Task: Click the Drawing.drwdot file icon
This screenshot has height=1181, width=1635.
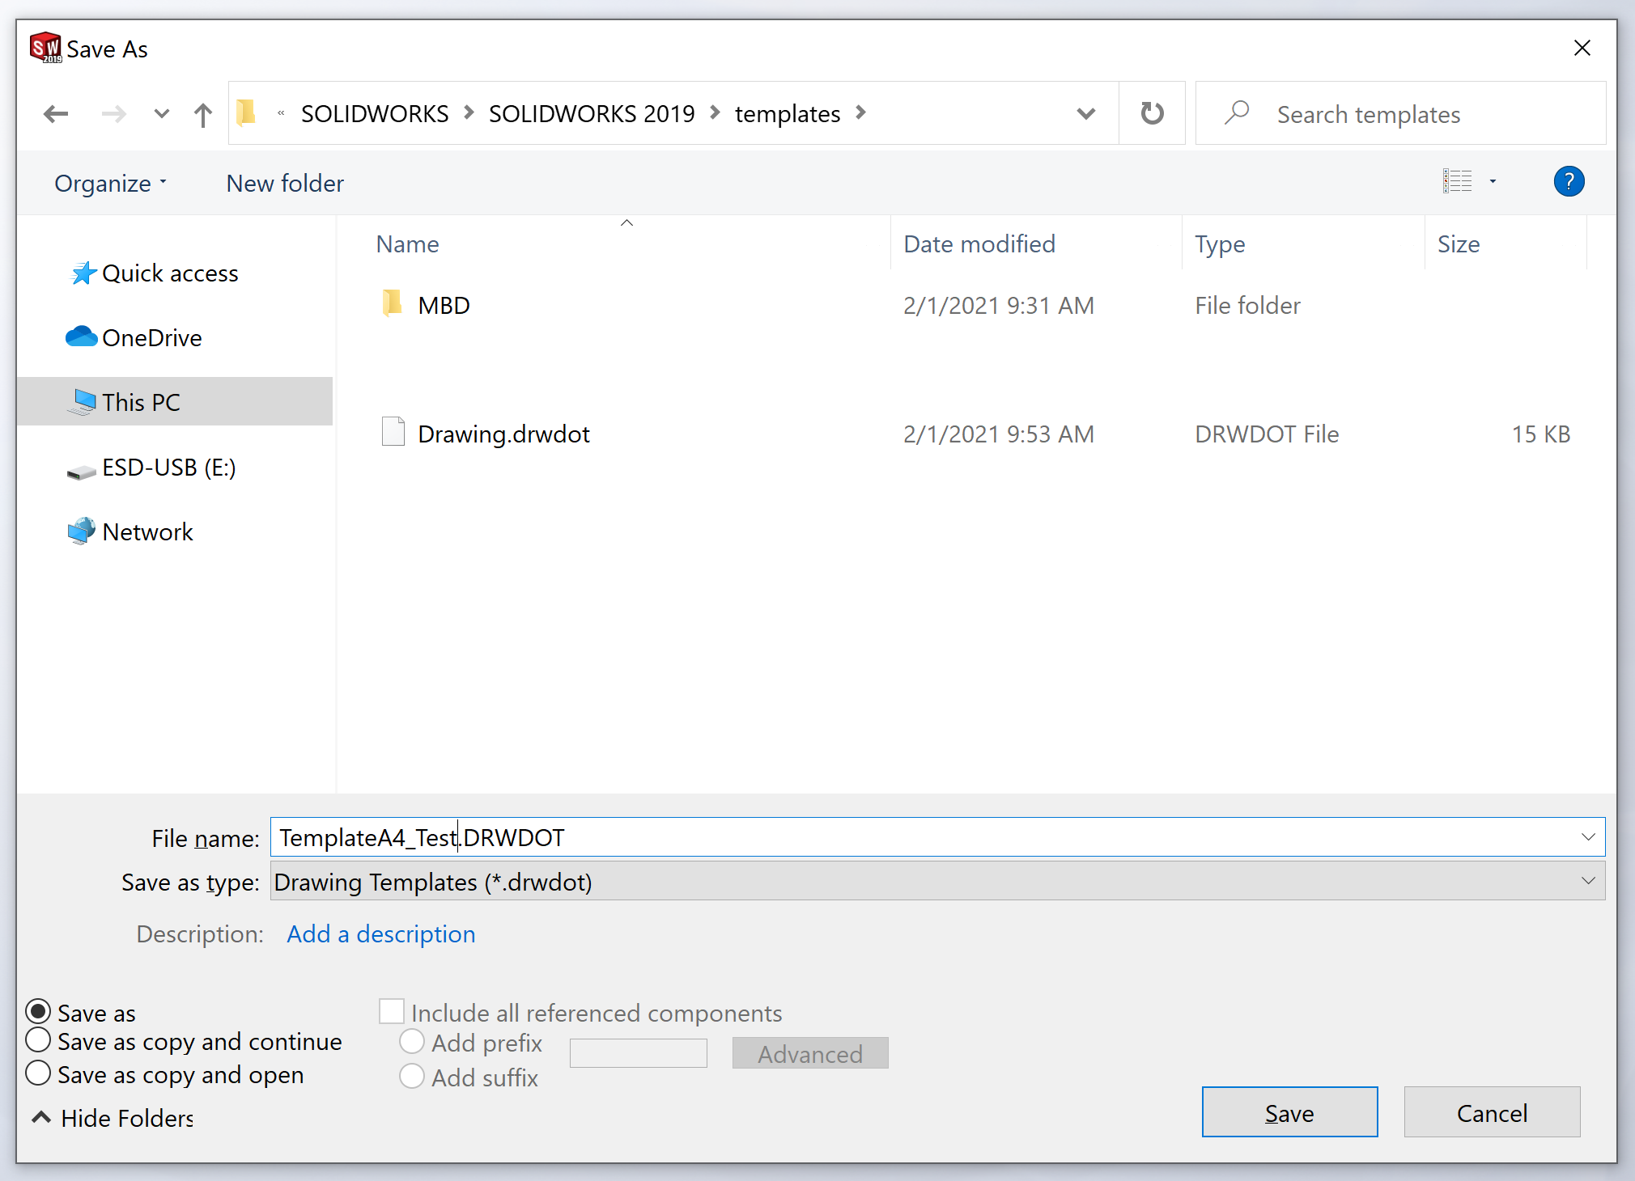Action: pyautogui.click(x=393, y=432)
